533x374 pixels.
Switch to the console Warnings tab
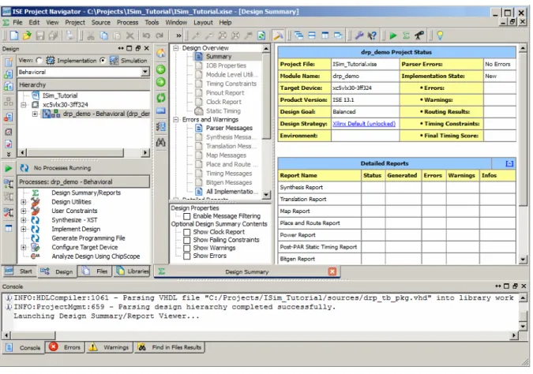coord(110,347)
